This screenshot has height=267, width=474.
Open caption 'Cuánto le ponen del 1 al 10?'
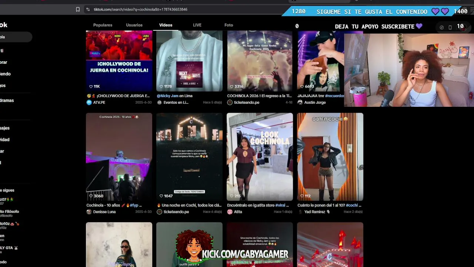[321, 205]
